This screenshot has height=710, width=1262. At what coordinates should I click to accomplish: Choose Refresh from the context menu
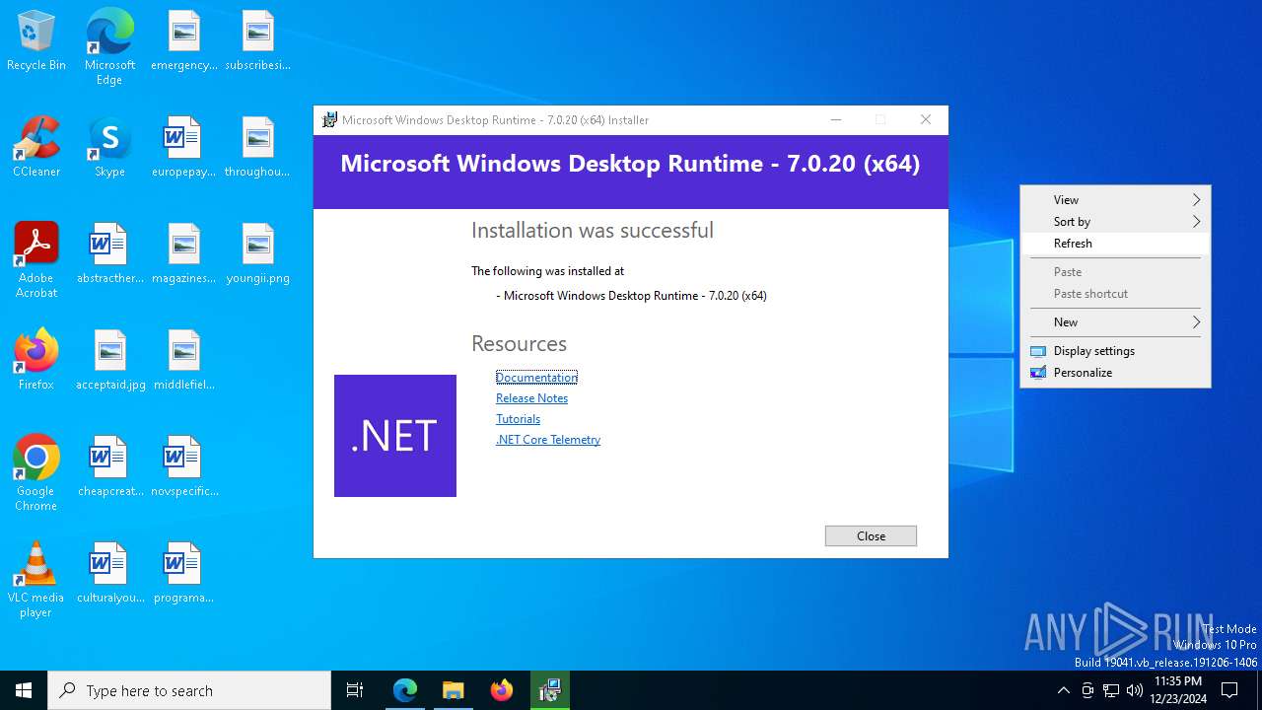pyautogui.click(x=1115, y=243)
